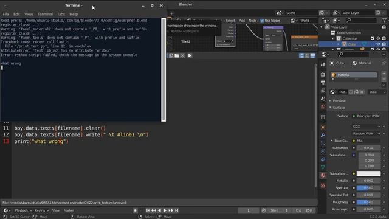389x219 pixels.
Task: Add a material slot with plus icon
Action: pyautogui.click(x=384, y=74)
